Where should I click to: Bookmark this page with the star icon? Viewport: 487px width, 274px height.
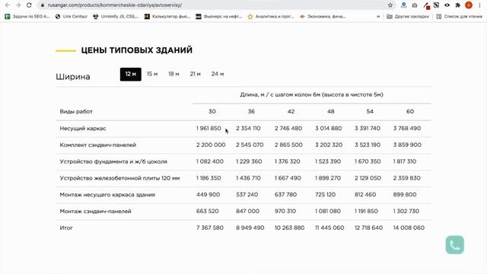click(x=390, y=5)
